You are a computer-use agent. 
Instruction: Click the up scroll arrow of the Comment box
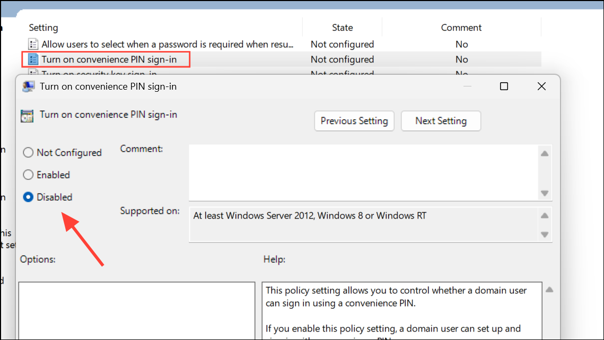(x=545, y=154)
